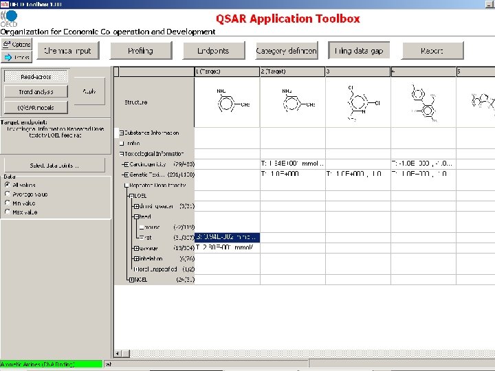Image resolution: width=495 pixels, height=371 pixels.
Task: Select the oral unspecified row
Action: pyautogui.click(x=164, y=269)
